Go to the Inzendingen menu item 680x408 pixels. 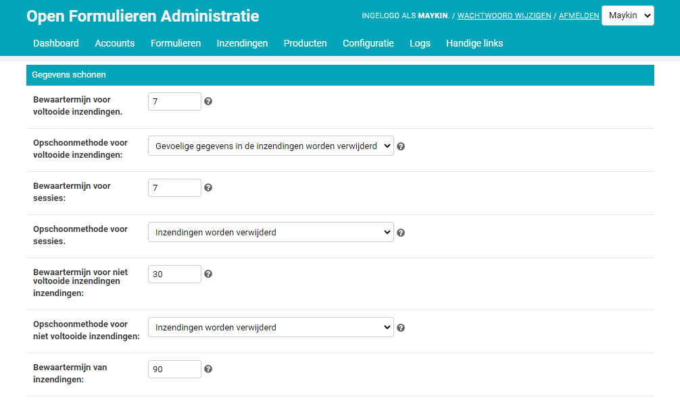tap(242, 43)
